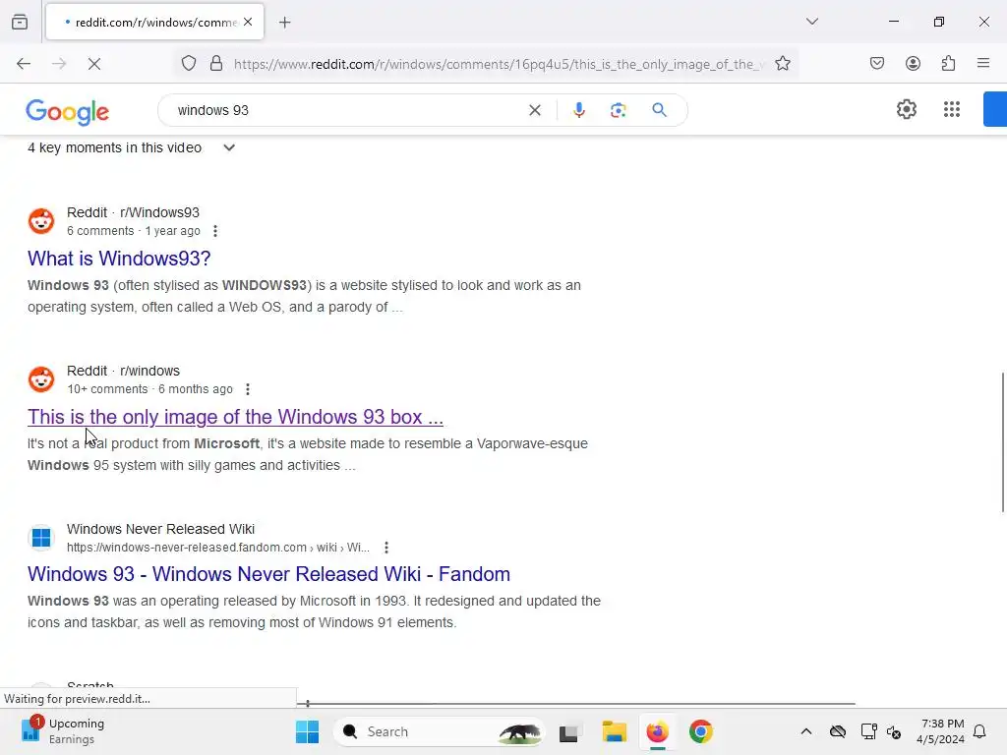The height and width of the screenshot is (755, 1007).
Task: Open the Google apps grid
Action: tap(952, 109)
